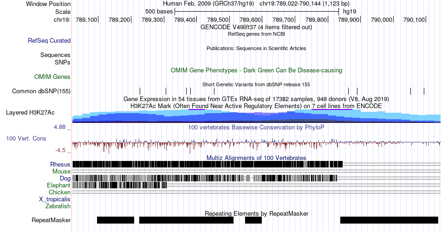Open the 100 Vert. Cons track label
Viewport: 441px width, 231px height.
(26, 138)
